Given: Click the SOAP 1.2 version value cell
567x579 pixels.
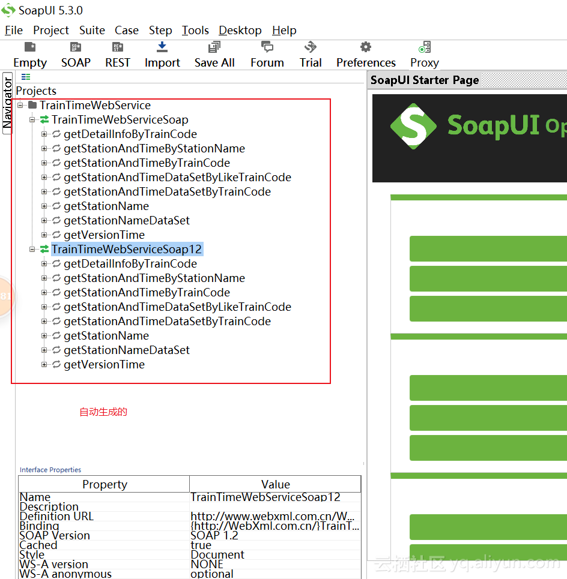Looking at the screenshot, I should [275, 535].
